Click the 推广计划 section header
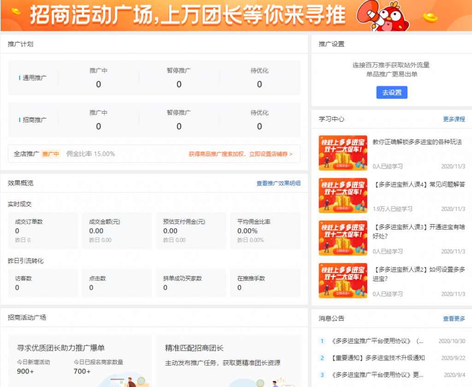 pyautogui.click(x=20, y=44)
